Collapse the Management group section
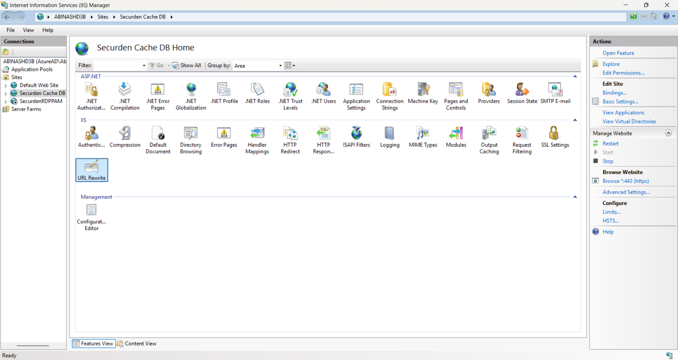This screenshot has width=678, height=360. [x=575, y=197]
